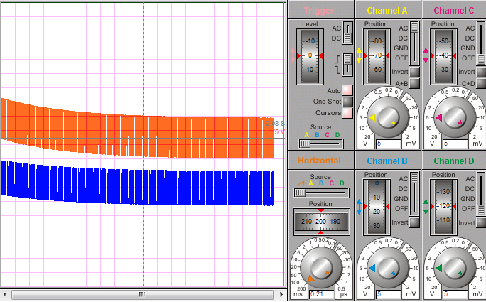Click the Trigger AC/DC coupling switch

click(347, 33)
